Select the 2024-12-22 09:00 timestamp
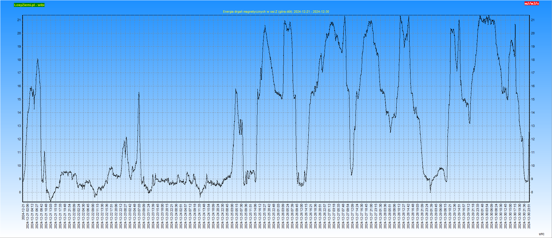The width and height of the screenshot is (552, 238). [x=93, y=216]
